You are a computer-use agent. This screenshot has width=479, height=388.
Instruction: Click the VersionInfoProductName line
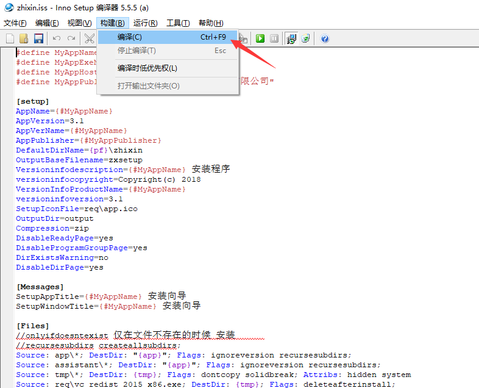point(101,190)
